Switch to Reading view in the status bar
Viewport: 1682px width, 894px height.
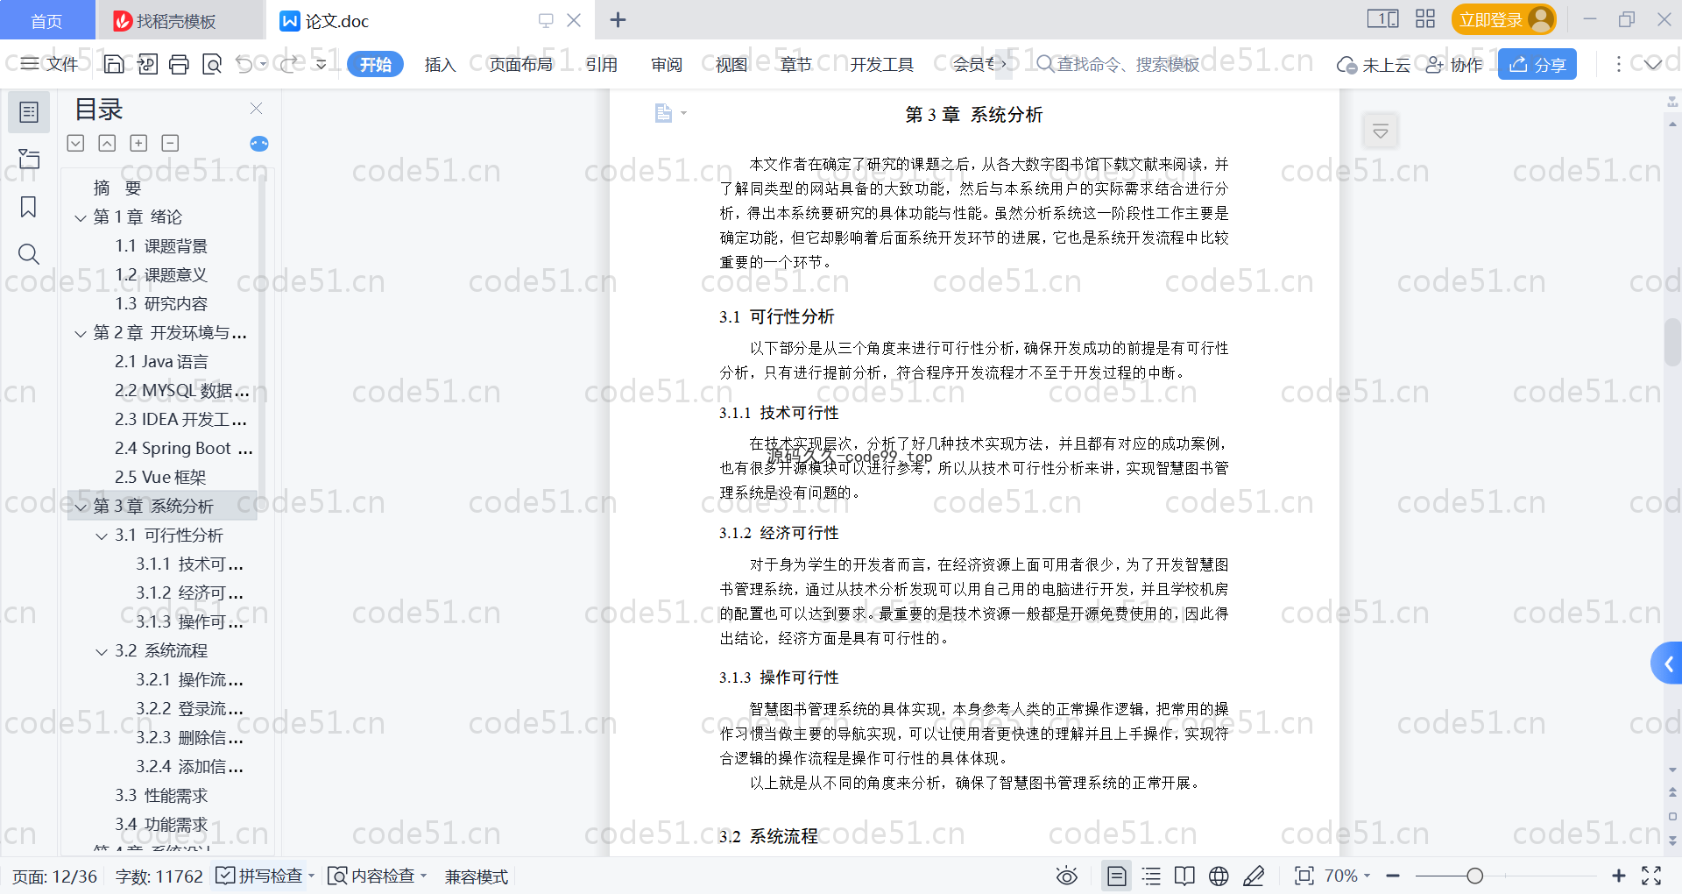click(1184, 876)
